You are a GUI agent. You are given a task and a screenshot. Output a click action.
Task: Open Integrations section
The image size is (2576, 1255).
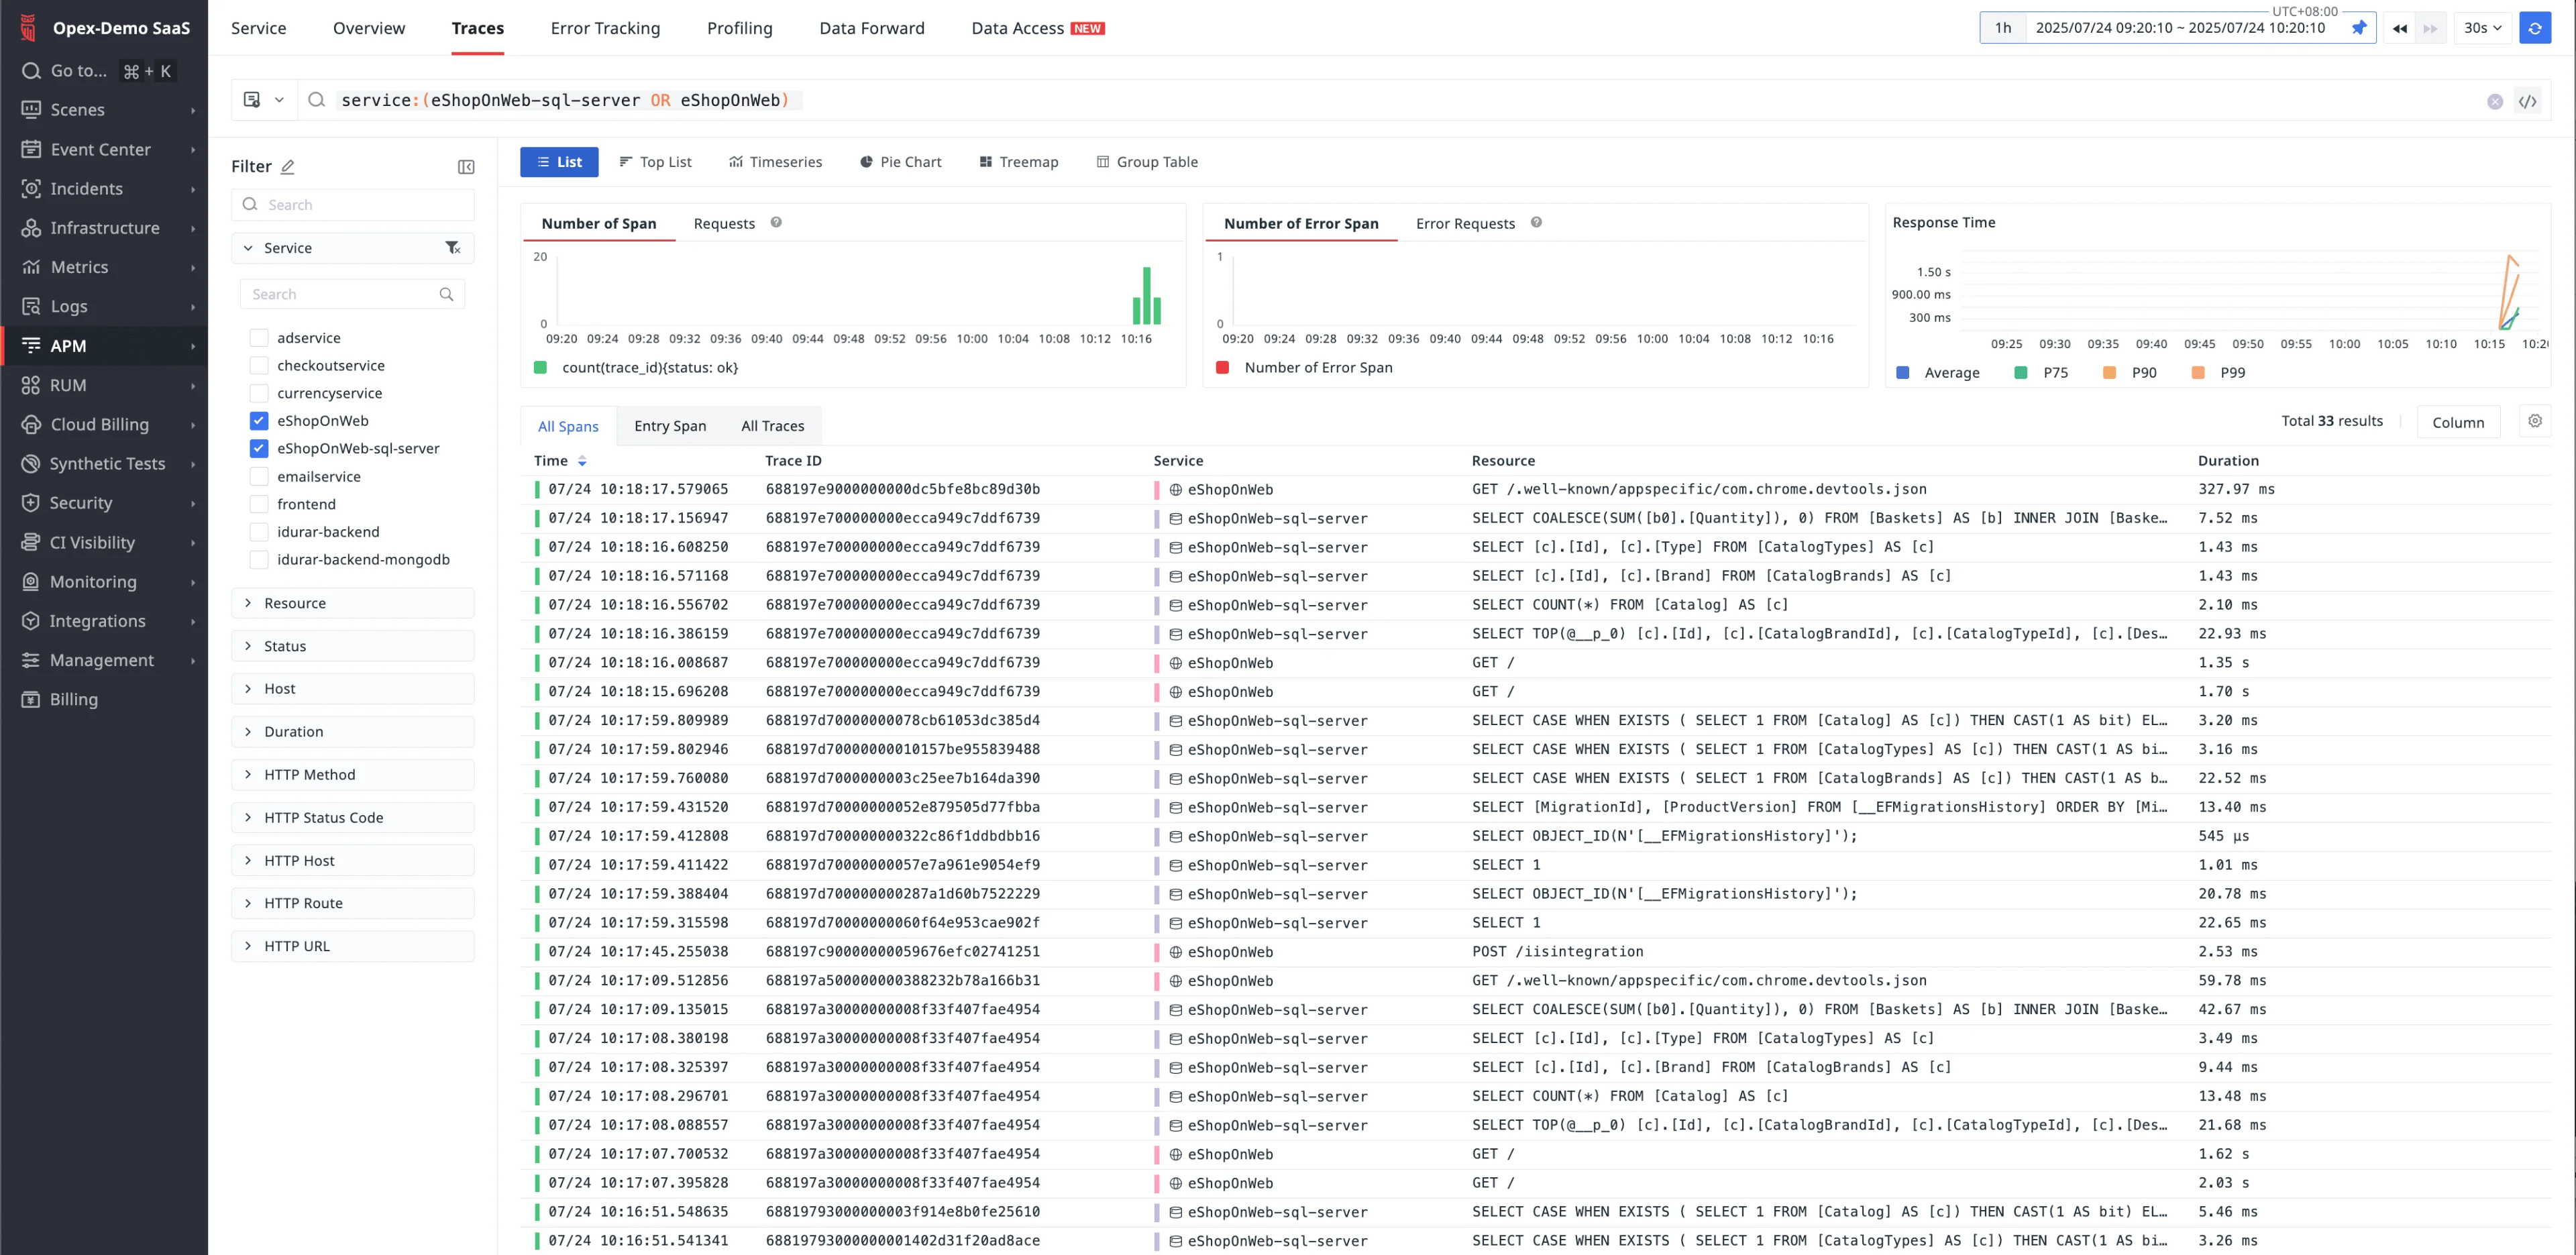(97, 621)
